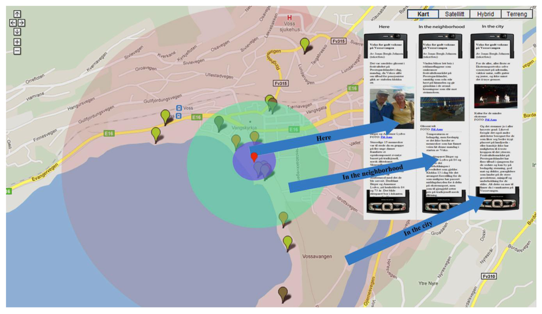Image resolution: width=542 pixels, height=314 pixels.
Task: Follow the Pål Aam link under the couple photo
Action: [x=386, y=137]
